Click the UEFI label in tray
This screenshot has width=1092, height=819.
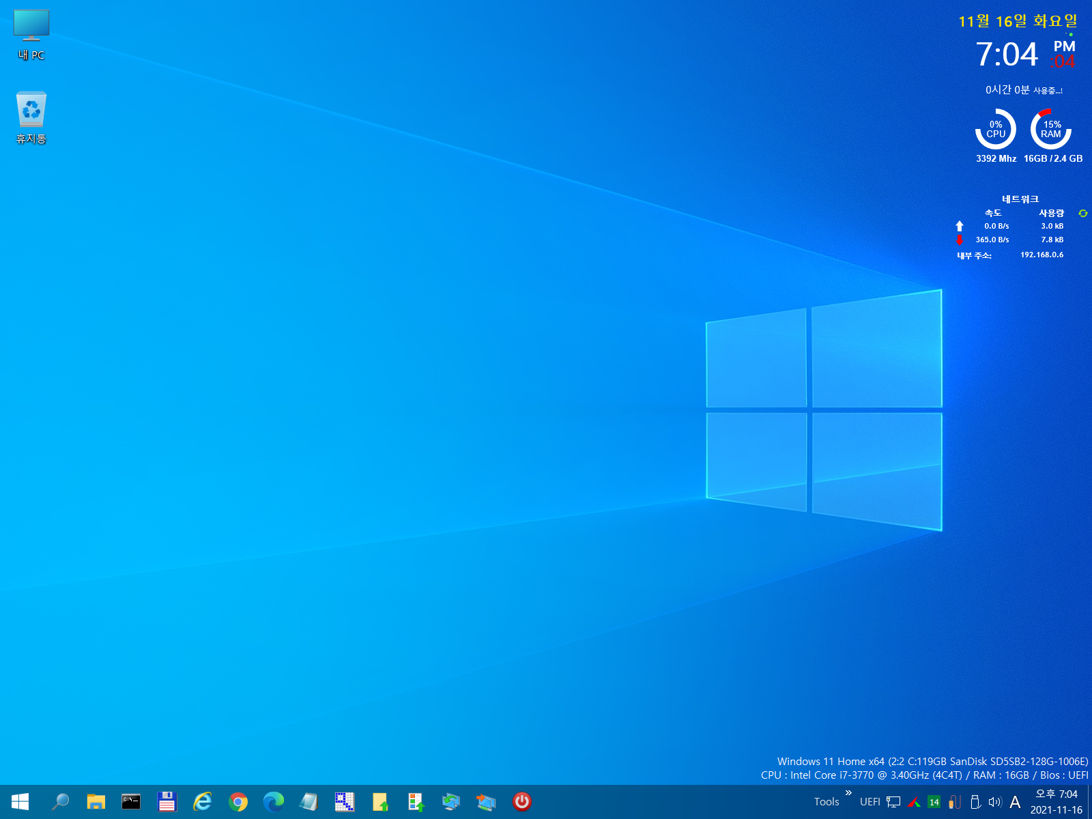[x=870, y=802]
